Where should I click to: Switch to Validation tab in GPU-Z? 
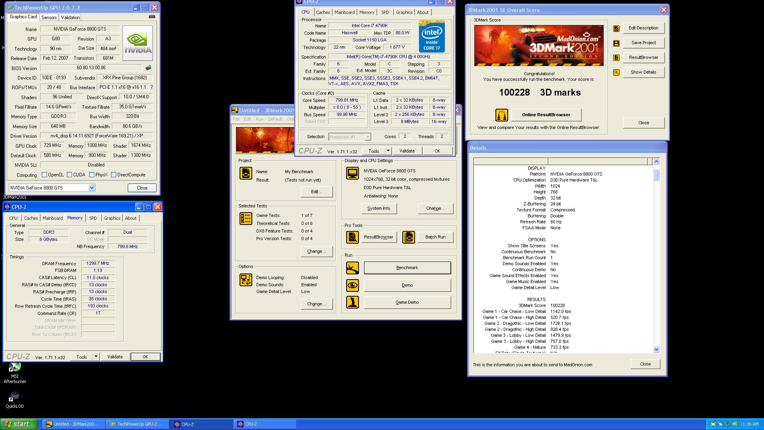coord(70,18)
